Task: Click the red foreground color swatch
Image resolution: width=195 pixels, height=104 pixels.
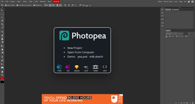Action: tap(2, 78)
